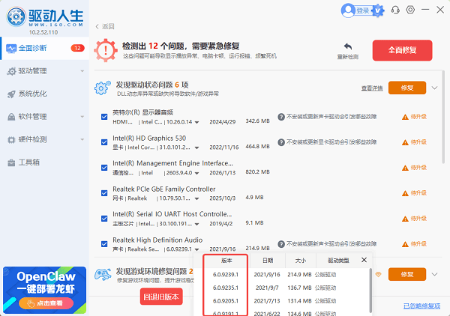Open settings hexagon icon
Screen dimensions: 450x316
(x=410, y=10)
